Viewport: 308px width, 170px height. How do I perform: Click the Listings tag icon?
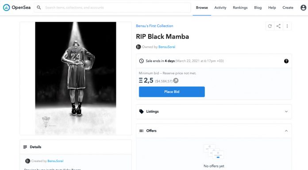click(141, 112)
